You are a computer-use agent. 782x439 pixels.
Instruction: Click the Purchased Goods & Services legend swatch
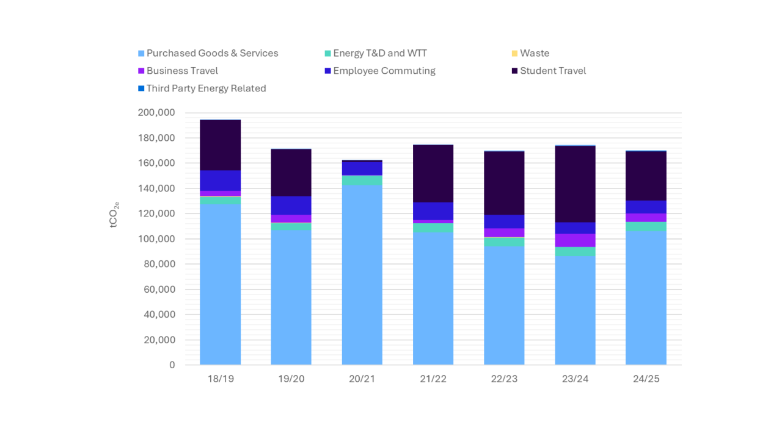tap(142, 54)
